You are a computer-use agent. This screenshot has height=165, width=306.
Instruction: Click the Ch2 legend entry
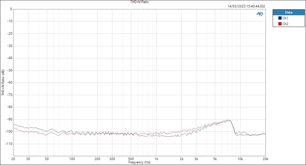[285, 23]
